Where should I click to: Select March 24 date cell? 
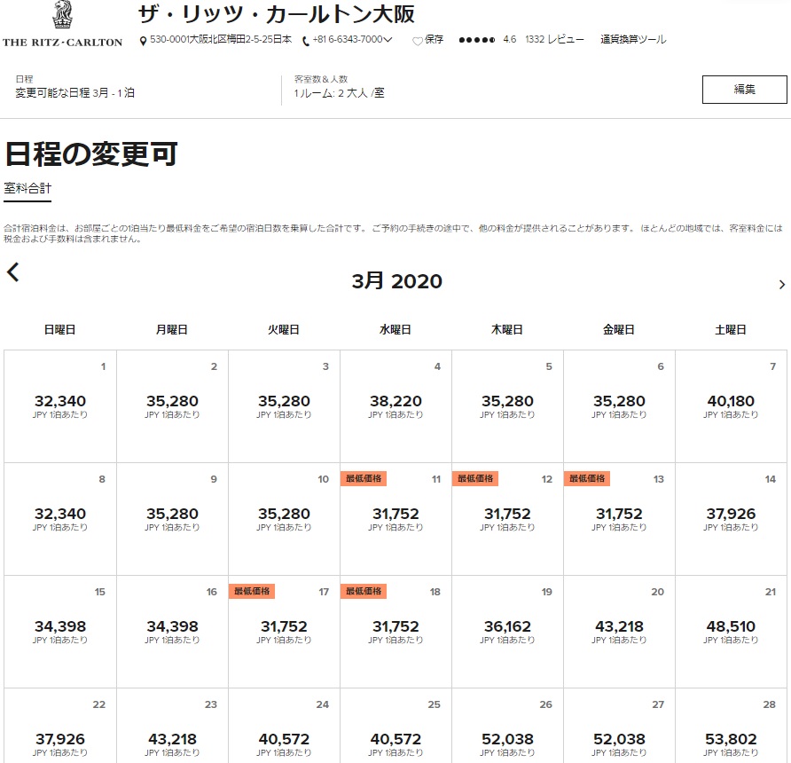[x=284, y=727]
